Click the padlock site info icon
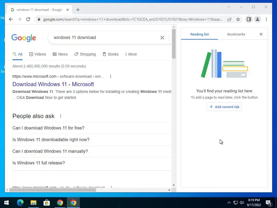The width and height of the screenshot is (277, 208). (39, 19)
